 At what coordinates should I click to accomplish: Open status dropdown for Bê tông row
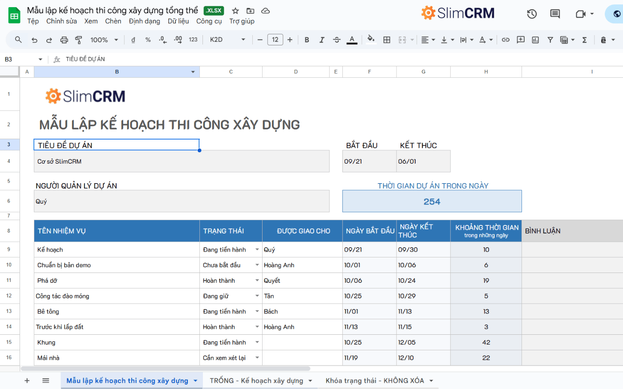click(257, 312)
